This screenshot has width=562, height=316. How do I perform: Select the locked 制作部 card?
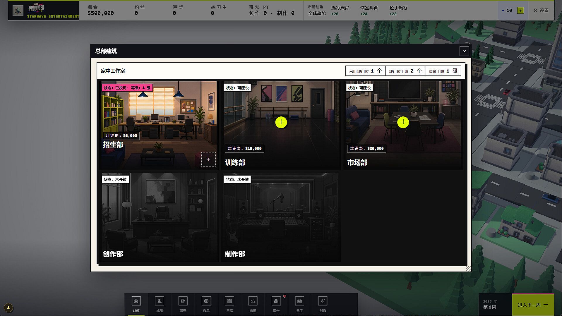pos(281,217)
